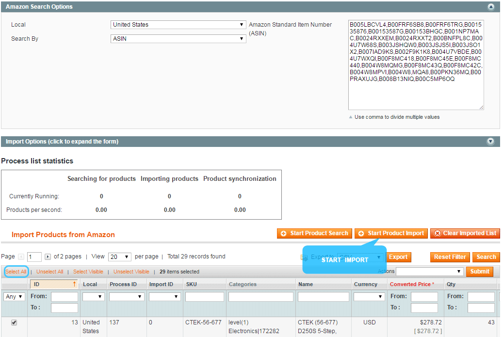This screenshot has width=503, height=337.
Task: Sort by the Currency column header
Action: pos(365,285)
